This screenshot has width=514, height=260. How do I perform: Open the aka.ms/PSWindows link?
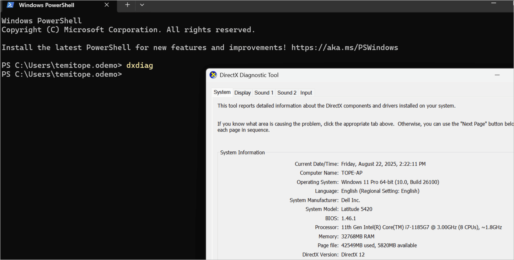344,48
